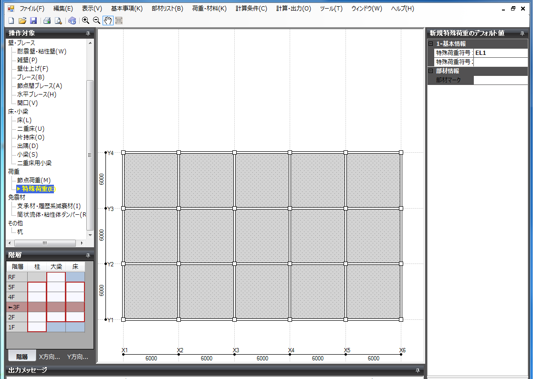Select 壁仕上げ(F) in tree
The width and height of the screenshot is (533, 379).
(x=32, y=69)
